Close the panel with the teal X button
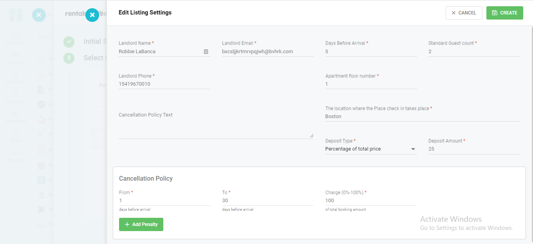Viewport: 533px width, 244px height. pyautogui.click(x=92, y=15)
